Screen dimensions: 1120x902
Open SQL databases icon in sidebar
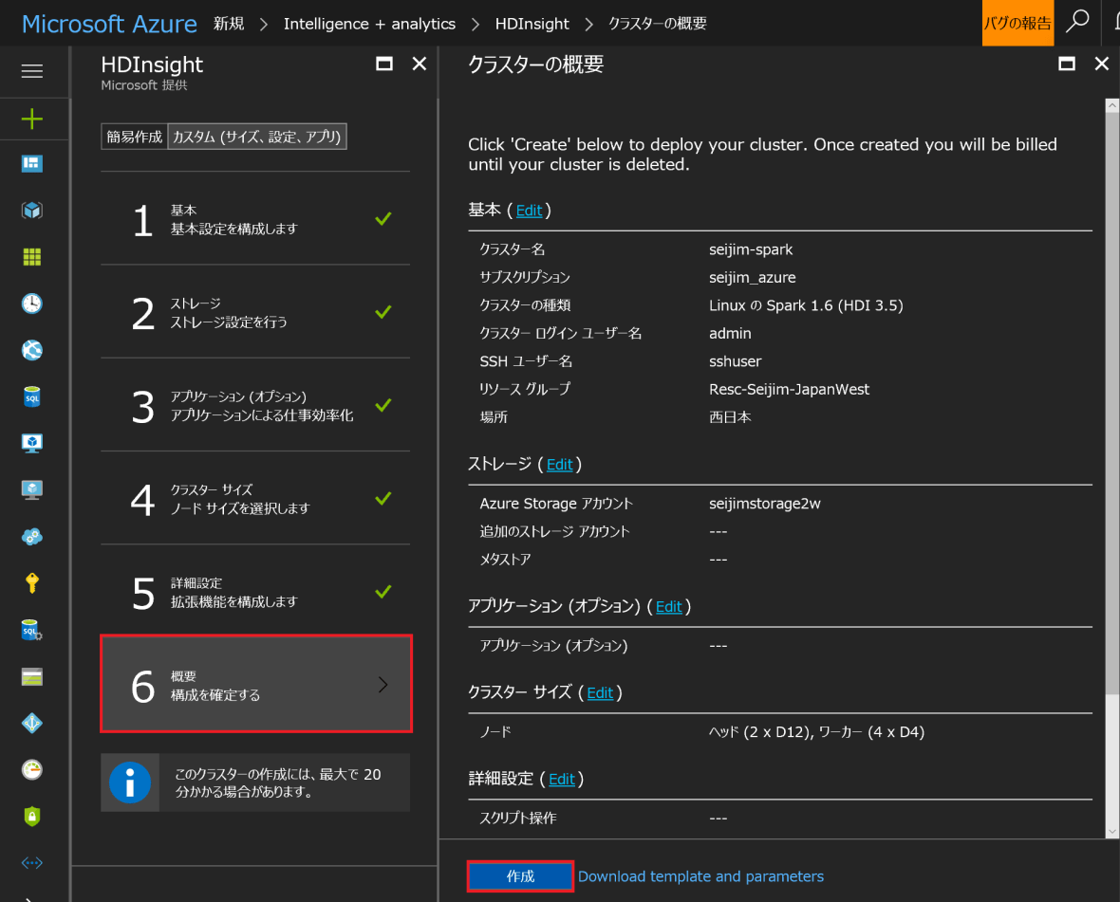click(x=32, y=396)
